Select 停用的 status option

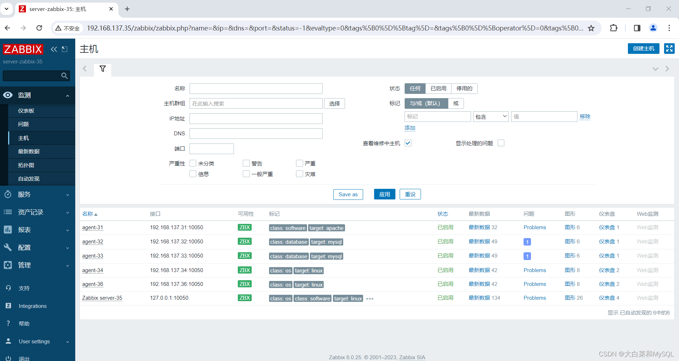click(464, 89)
